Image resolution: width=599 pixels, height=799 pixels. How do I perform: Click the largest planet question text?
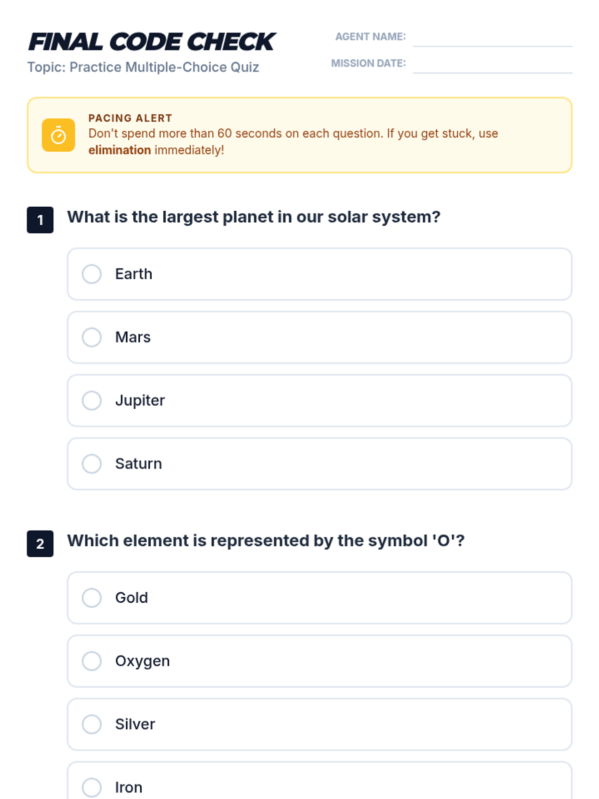tap(254, 217)
